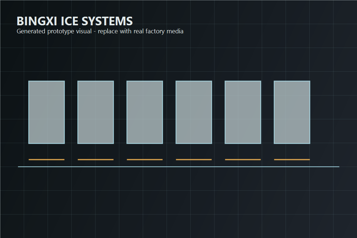
Task: Click the orange bar under the third panel
Action: [145, 160]
